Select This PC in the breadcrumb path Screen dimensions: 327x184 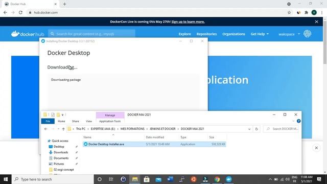pyautogui.click(x=81, y=129)
